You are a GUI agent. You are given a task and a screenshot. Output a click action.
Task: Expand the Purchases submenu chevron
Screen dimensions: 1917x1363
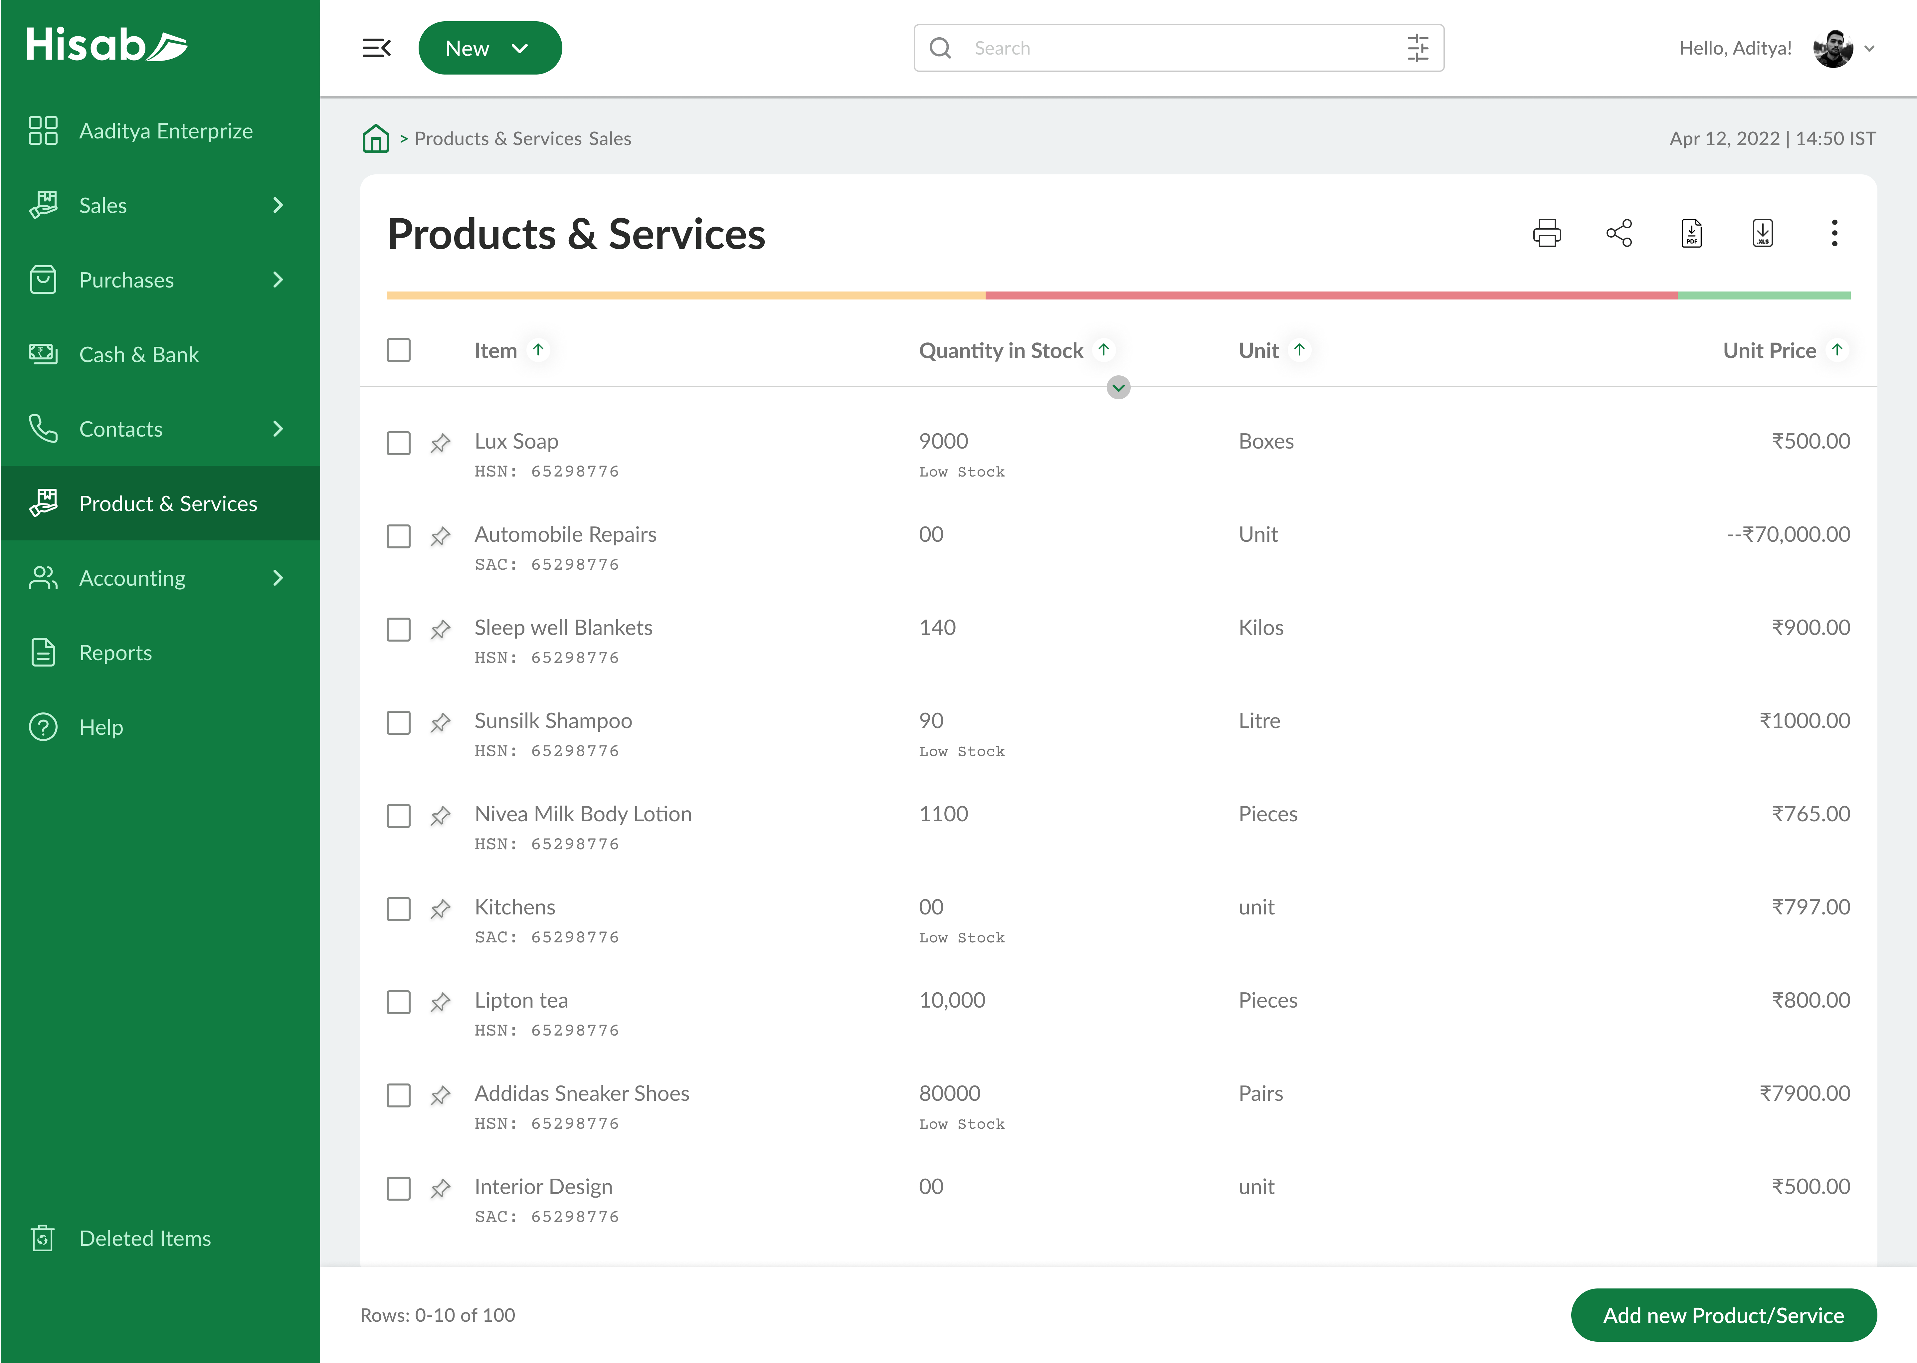pyautogui.click(x=278, y=280)
